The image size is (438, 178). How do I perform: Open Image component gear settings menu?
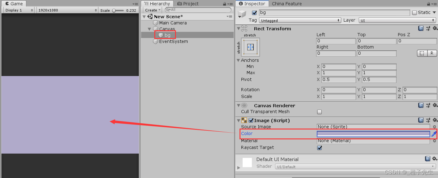click(435, 120)
